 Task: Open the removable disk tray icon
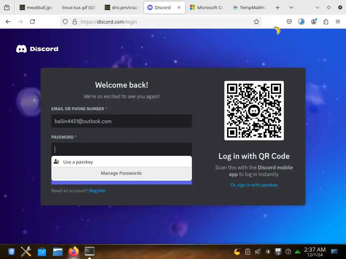coord(278,252)
